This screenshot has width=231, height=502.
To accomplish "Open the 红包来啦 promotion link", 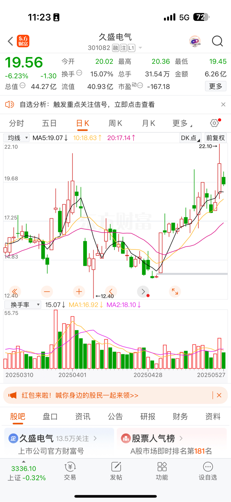I will tap(80, 395).
